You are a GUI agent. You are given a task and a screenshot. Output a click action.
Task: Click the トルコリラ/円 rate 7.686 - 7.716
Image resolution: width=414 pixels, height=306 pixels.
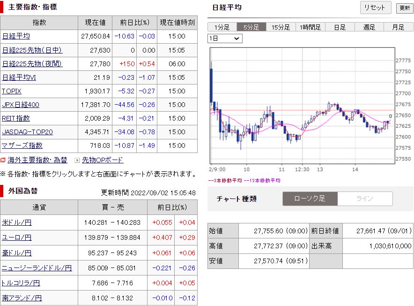(x=112, y=283)
